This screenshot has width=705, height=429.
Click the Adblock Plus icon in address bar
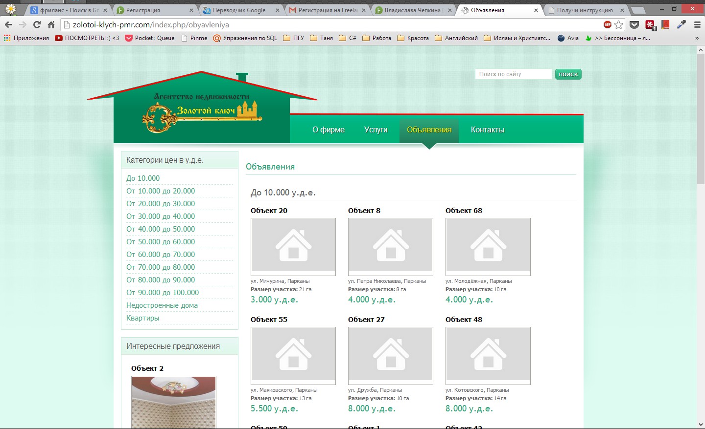(x=608, y=24)
